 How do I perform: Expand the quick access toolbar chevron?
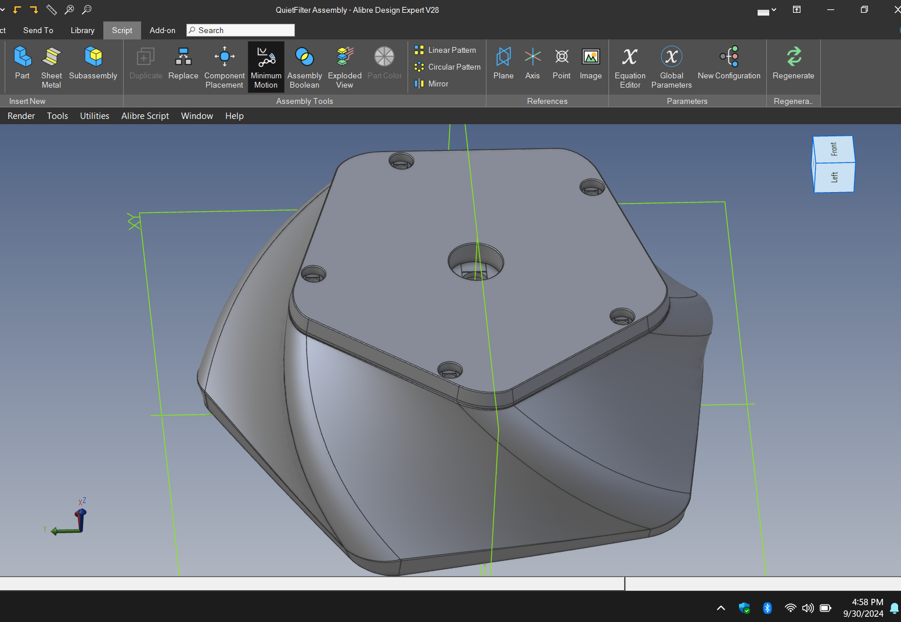[x=2, y=10]
